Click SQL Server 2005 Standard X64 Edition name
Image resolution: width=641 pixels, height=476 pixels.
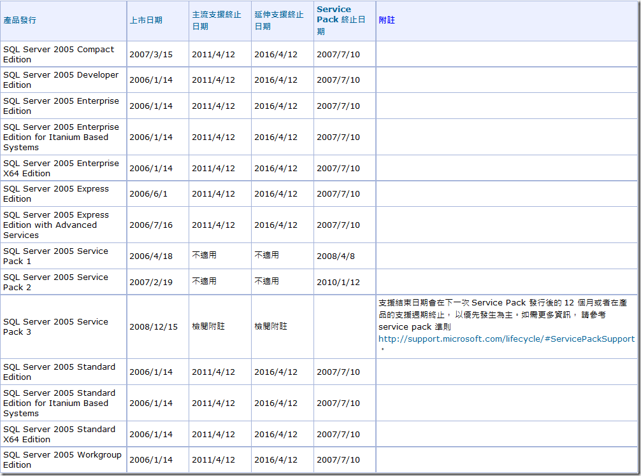point(59,435)
